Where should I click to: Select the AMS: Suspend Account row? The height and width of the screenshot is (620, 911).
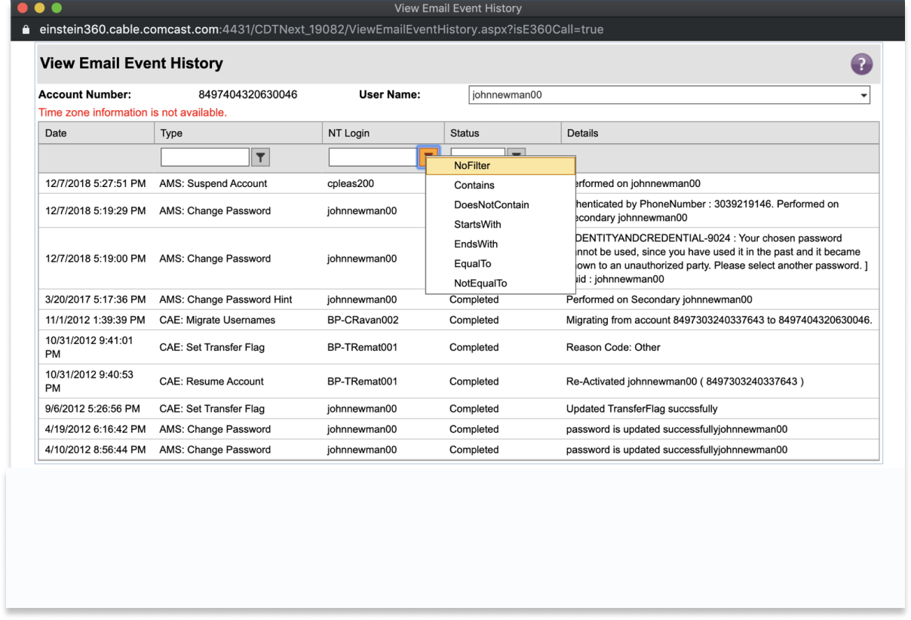(x=213, y=183)
